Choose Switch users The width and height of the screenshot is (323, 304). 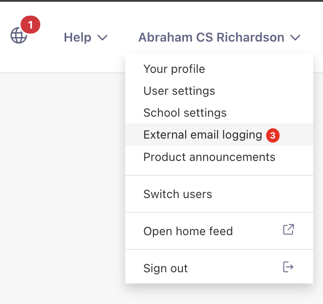coord(178,194)
